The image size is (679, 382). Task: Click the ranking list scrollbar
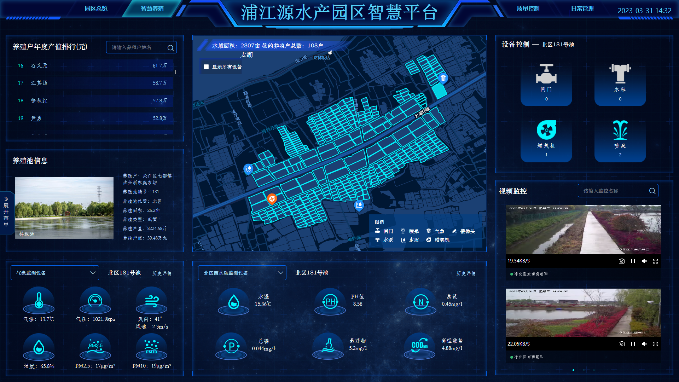point(175,72)
